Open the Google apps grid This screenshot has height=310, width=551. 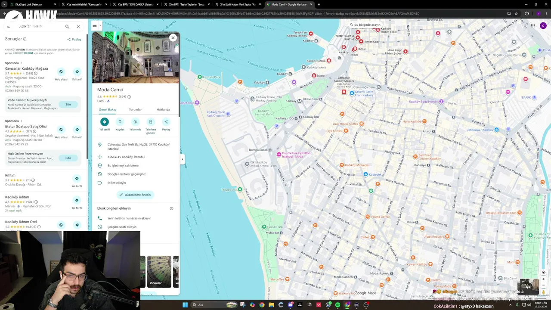532,26
